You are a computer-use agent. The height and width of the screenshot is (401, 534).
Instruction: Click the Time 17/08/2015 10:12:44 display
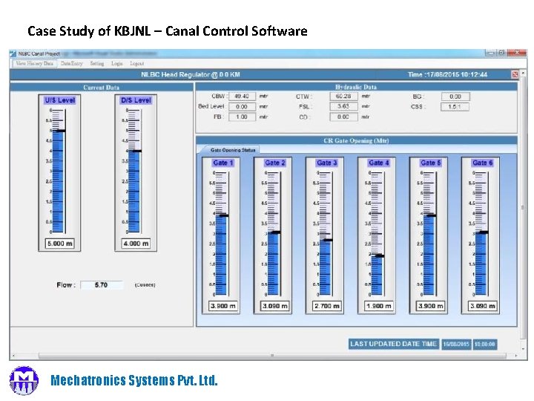coord(447,74)
